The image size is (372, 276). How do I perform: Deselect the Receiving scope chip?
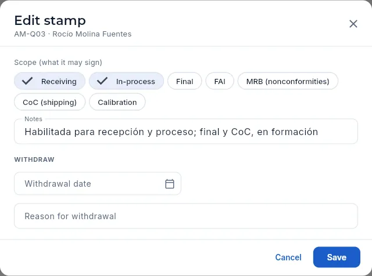tap(49, 81)
